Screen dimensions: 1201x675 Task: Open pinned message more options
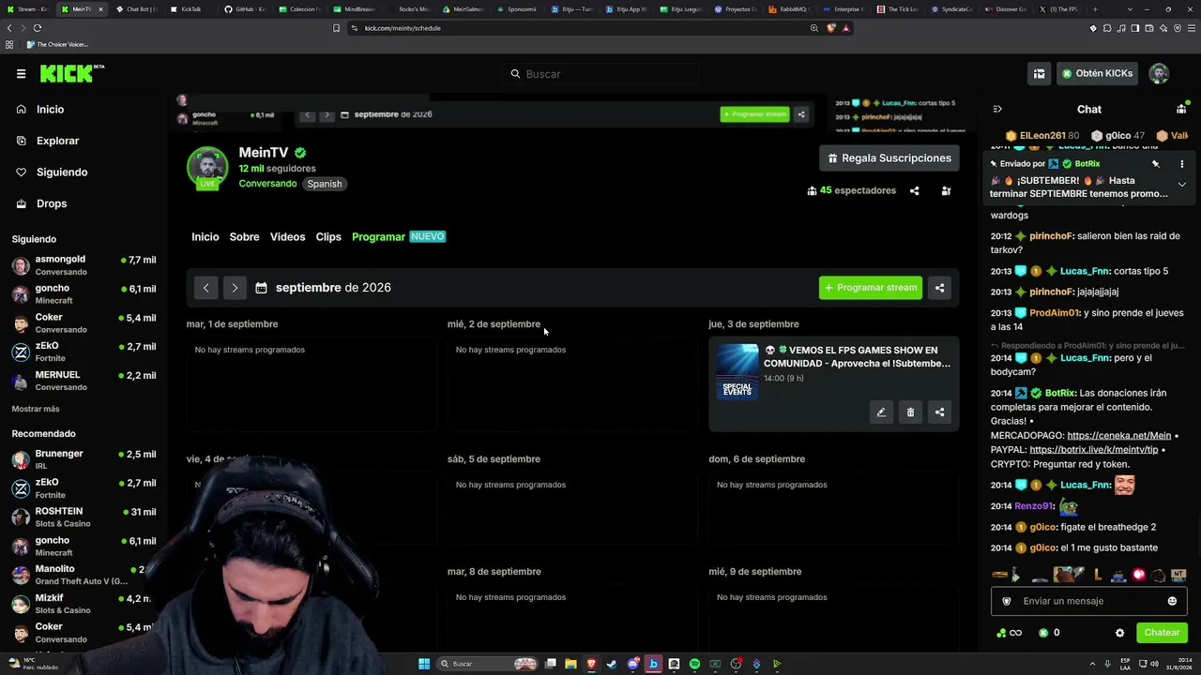[1181, 164]
